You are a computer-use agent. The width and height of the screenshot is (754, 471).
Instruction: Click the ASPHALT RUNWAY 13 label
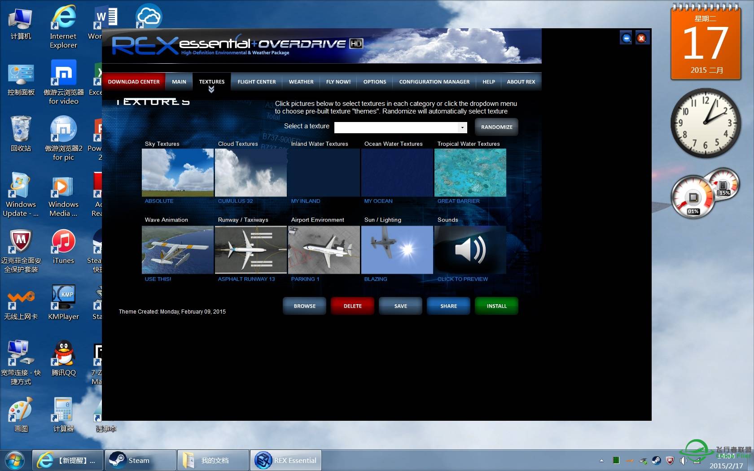click(x=246, y=279)
